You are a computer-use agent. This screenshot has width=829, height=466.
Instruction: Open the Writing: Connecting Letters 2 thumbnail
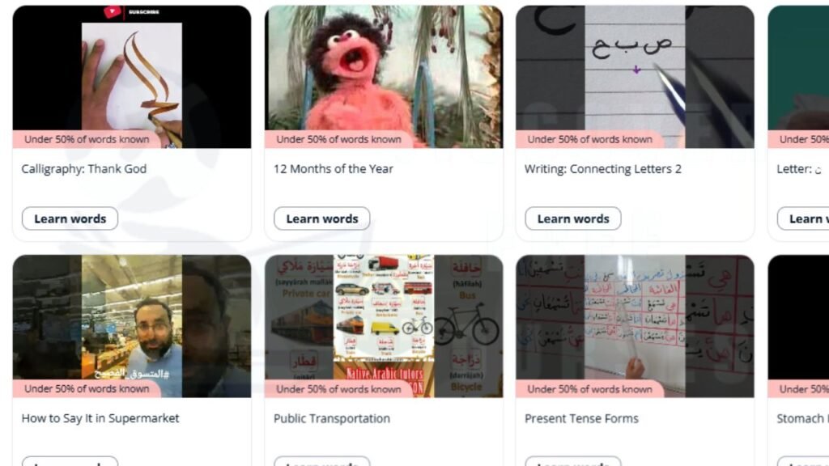tap(635, 77)
